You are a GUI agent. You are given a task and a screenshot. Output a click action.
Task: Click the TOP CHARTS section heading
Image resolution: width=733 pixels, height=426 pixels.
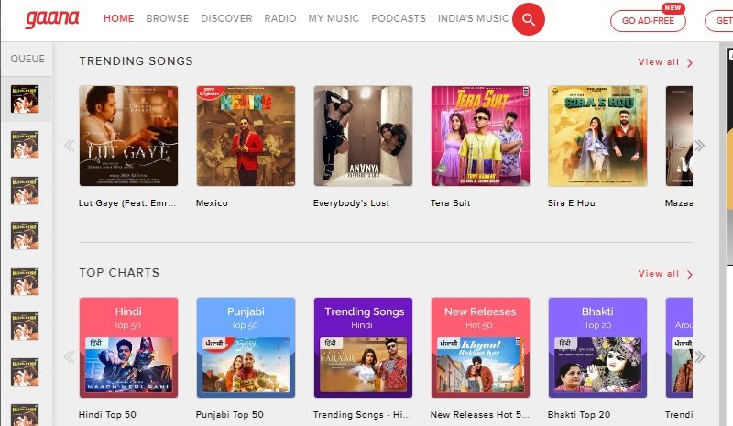point(119,273)
